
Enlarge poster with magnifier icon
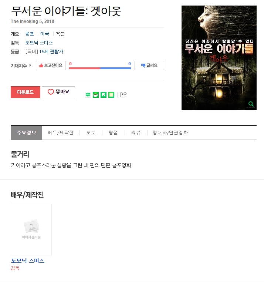click(251, 104)
